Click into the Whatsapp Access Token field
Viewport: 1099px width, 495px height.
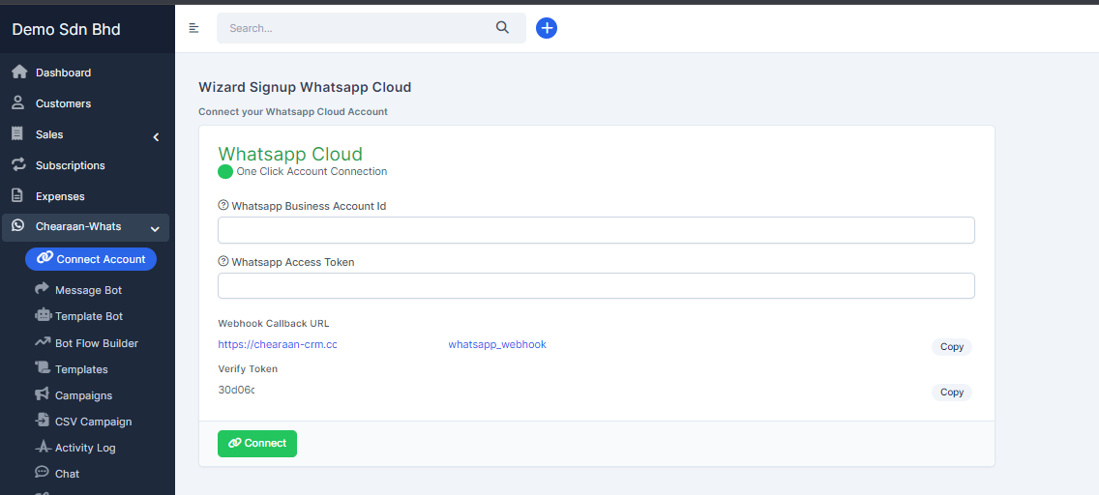click(x=596, y=286)
